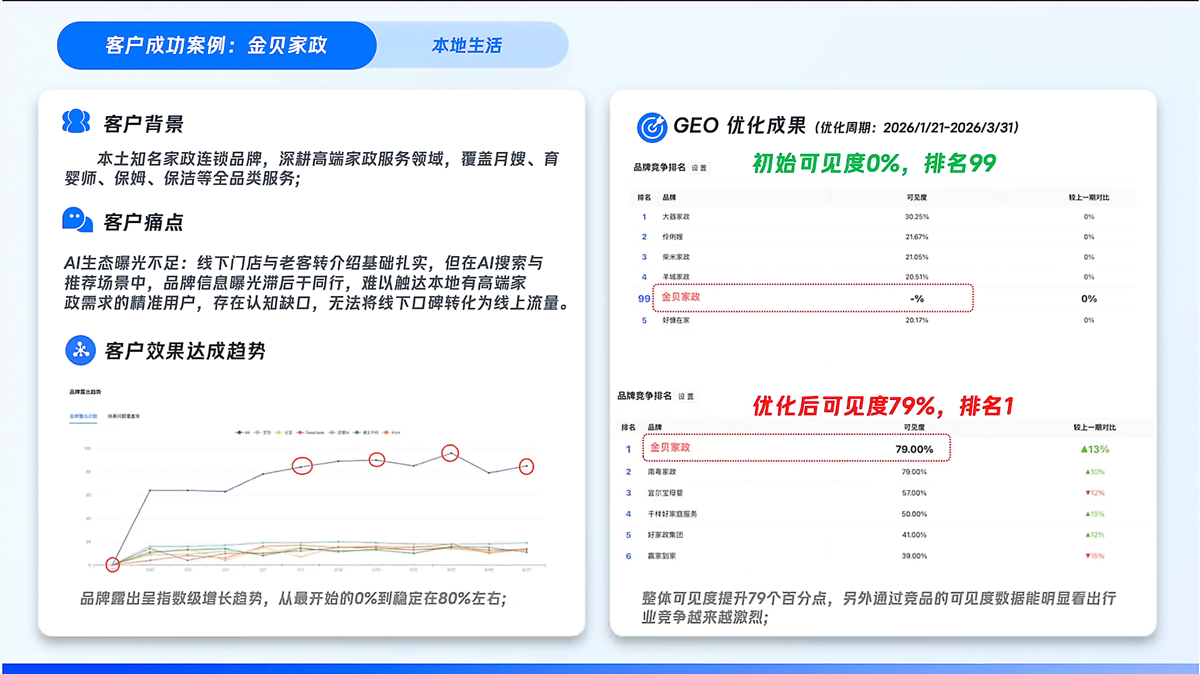Select the second grey tab in trend chart
The image size is (1200, 674).
point(123,416)
